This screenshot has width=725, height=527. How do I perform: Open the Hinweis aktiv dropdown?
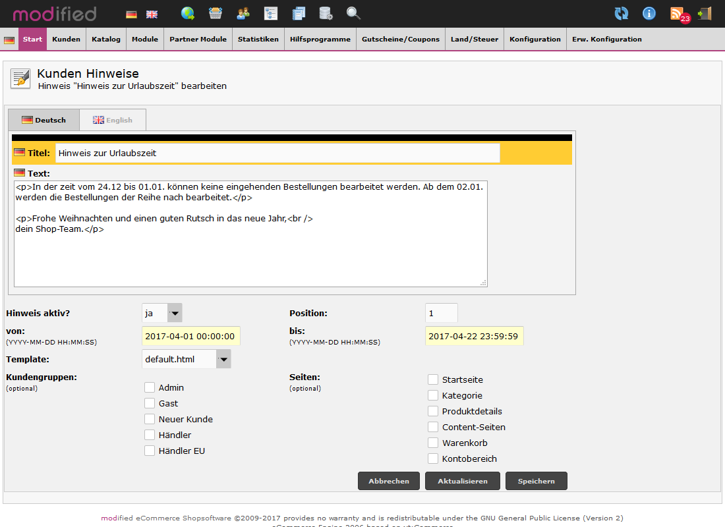(162, 313)
